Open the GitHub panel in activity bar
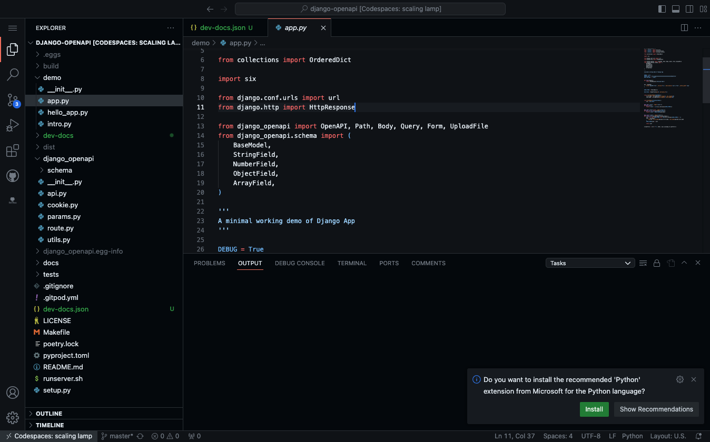710x442 pixels. pyautogui.click(x=13, y=176)
